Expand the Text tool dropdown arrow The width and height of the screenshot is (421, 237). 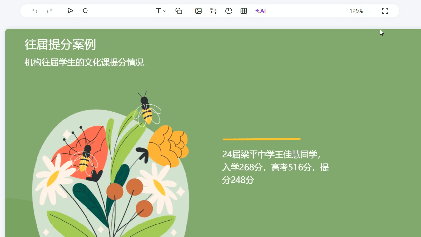click(x=164, y=11)
